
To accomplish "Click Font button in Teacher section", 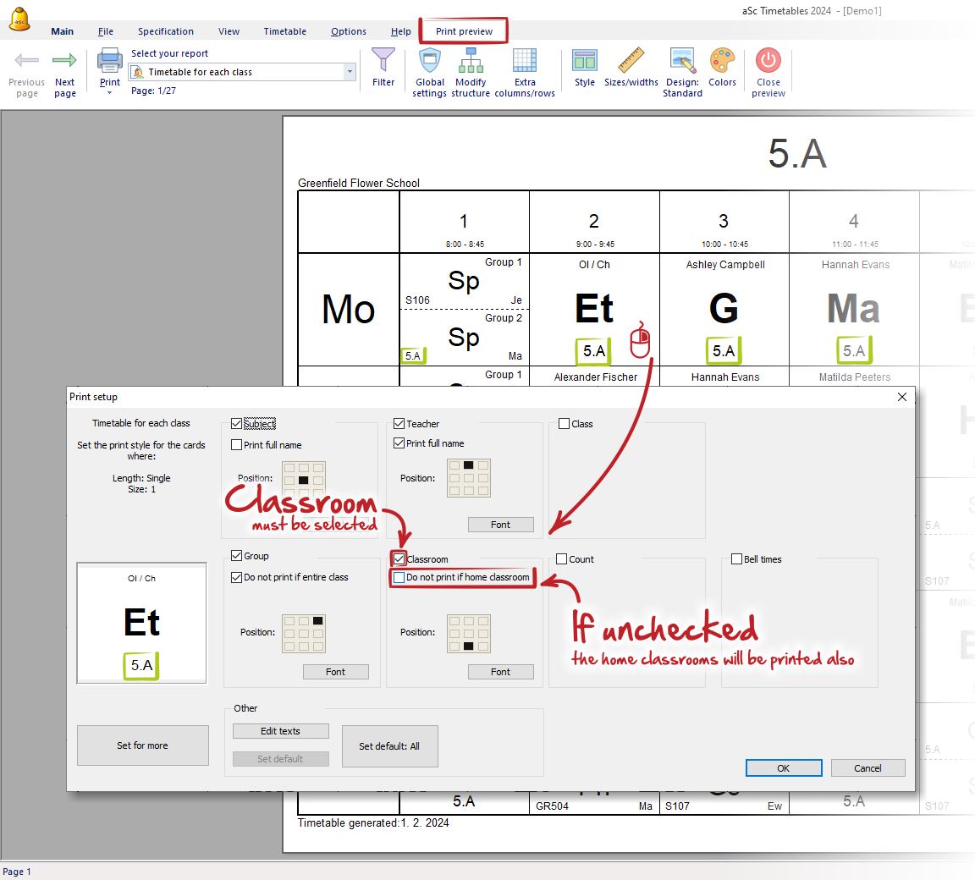I will (500, 525).
